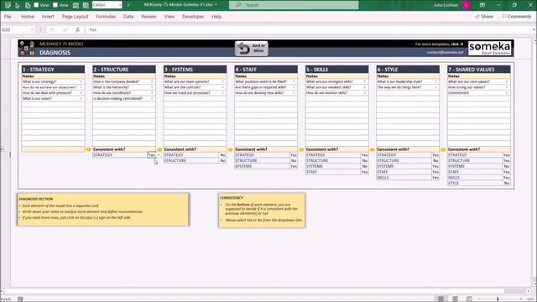
Task: Select the note 'What is the hierarchy?'
Action: [x=124, y=87]
